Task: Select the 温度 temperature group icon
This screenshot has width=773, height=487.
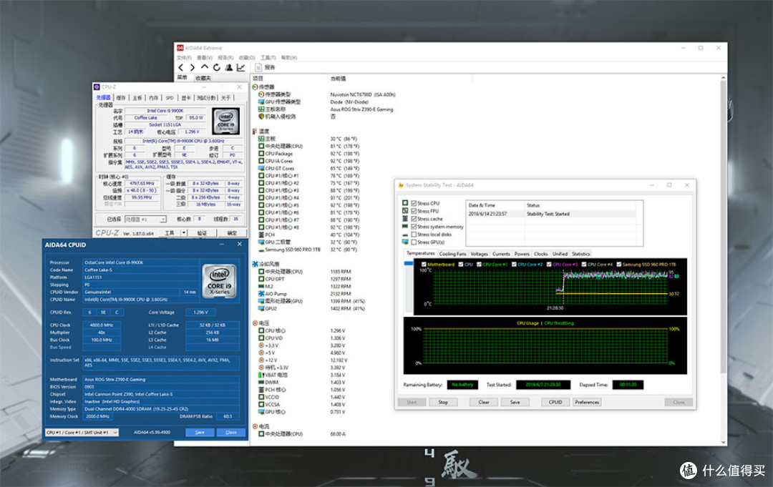Action: pyautogui.click(x=255, y=131)
